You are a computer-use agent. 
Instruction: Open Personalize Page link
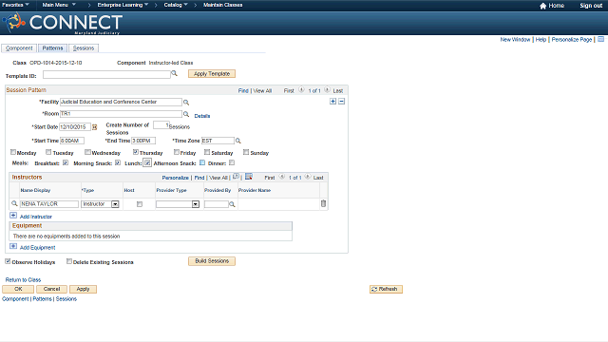(x=572, y=40)
